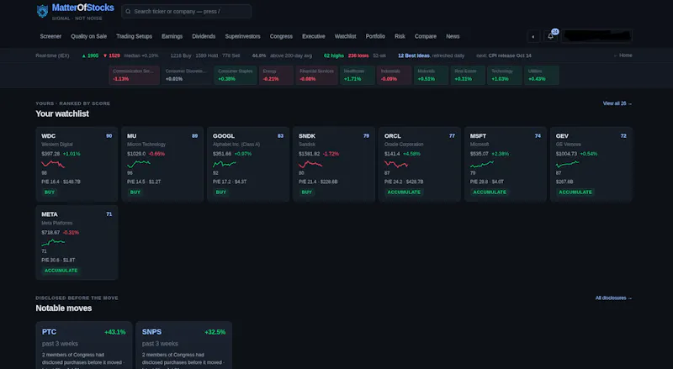Click the GOOGL sparkline chart

[x=225, y=164]
